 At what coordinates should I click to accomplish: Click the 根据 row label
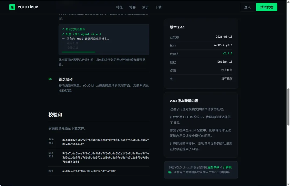coord(173,62)
